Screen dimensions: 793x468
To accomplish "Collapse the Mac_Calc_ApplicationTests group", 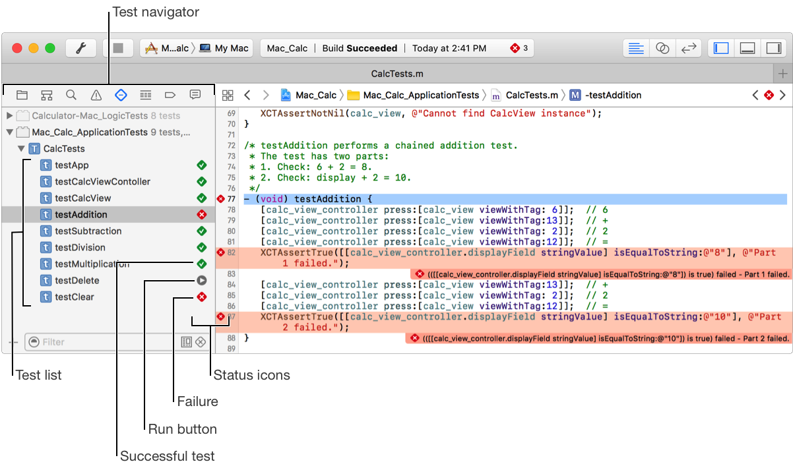I will [9, 132].
